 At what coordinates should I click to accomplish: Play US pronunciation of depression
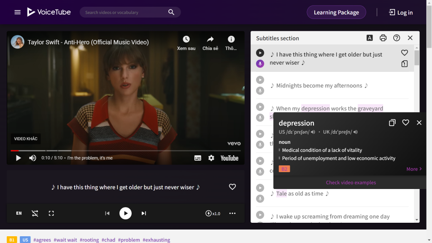point(313,132)
